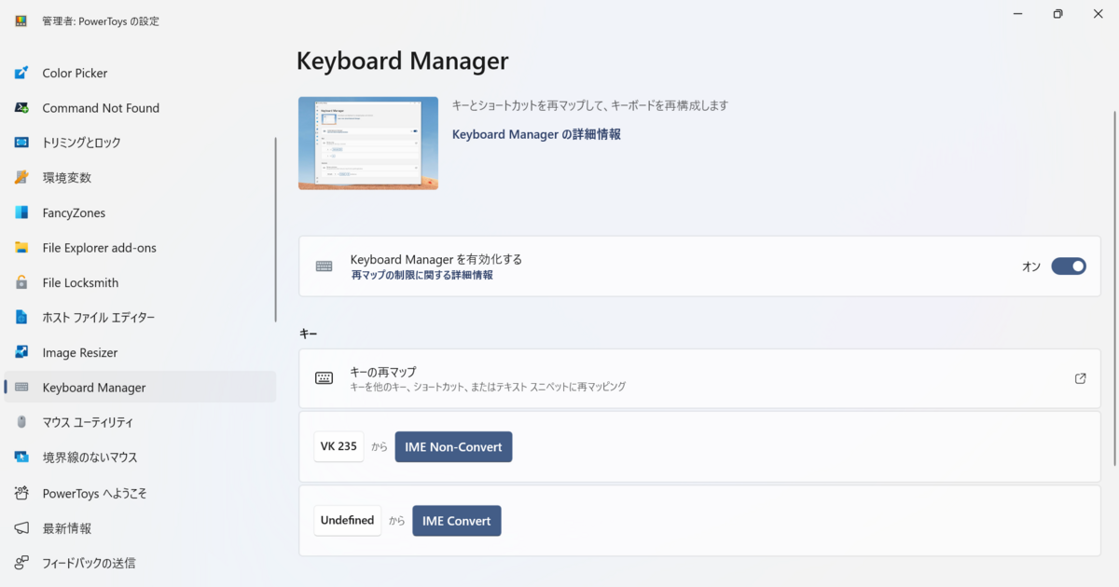
Task: Click the オン label beside toggle
Action: (1031, 266)
